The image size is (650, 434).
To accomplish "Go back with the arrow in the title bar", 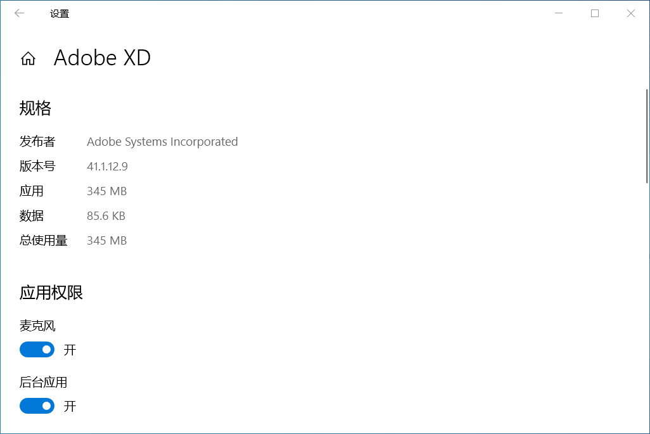I will pyautogui.click(x=19, y=13).
